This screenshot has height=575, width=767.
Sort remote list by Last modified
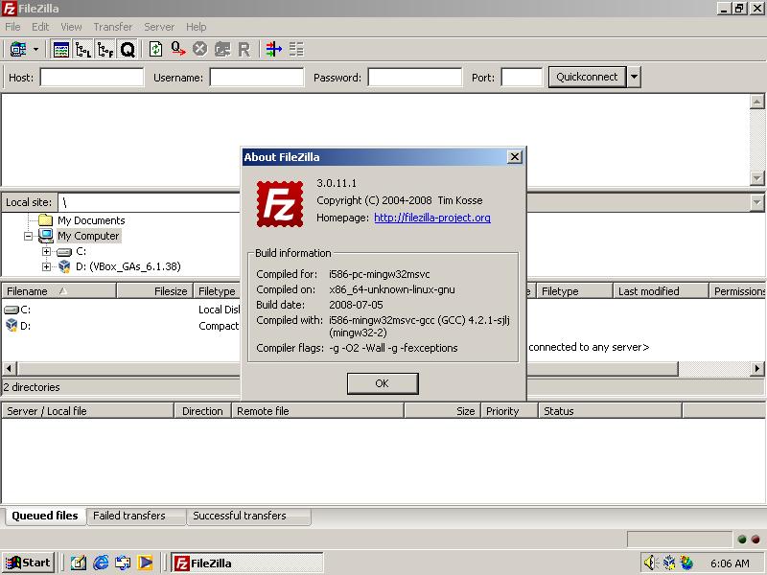(661, 291)
